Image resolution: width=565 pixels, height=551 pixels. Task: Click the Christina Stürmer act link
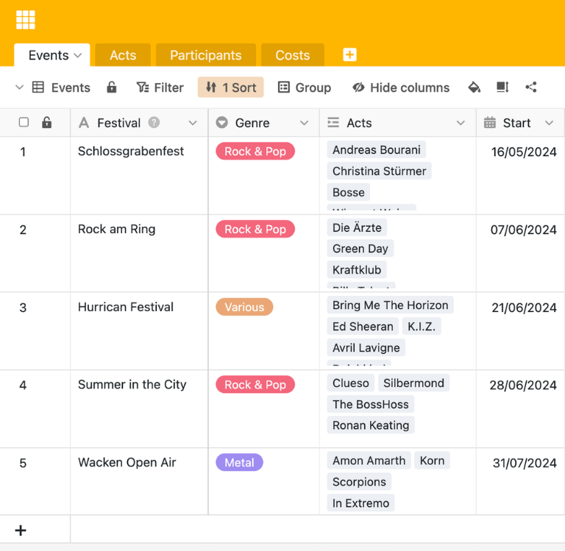(x=379, y=171)
